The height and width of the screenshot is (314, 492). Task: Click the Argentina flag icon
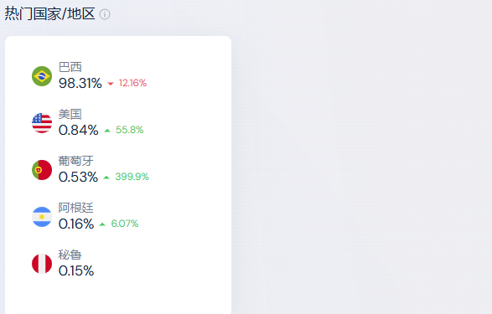click(x=42, y=217)
